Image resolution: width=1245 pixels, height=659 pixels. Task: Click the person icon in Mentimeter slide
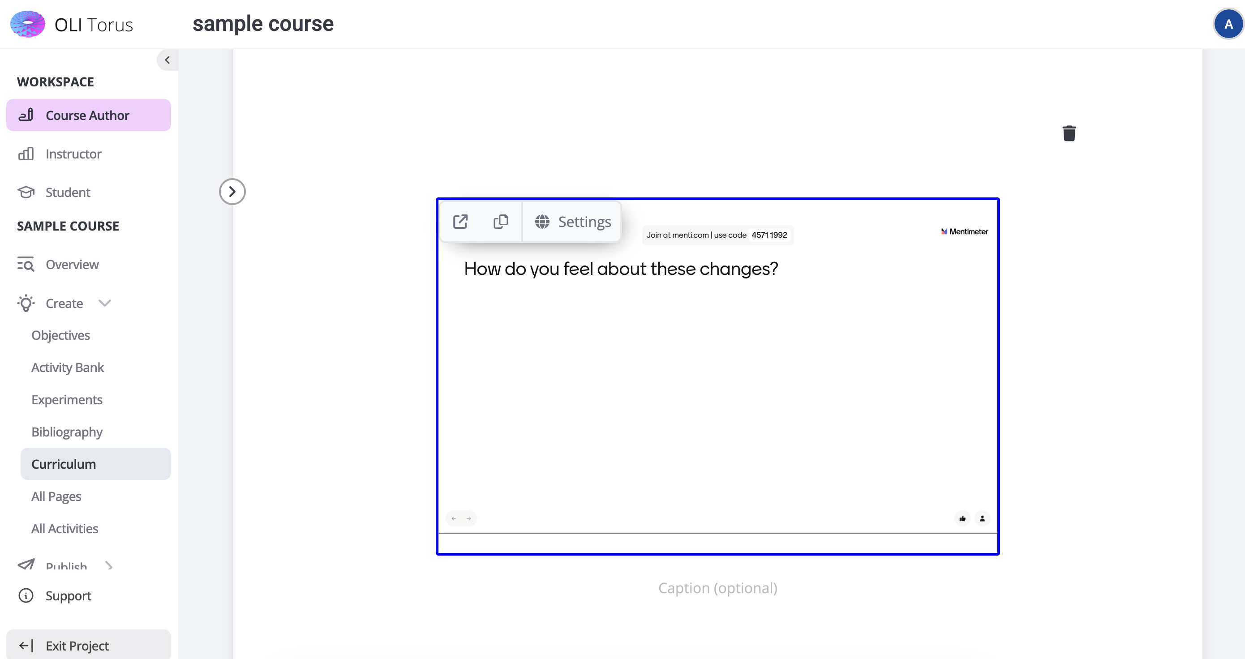point(982,518)
